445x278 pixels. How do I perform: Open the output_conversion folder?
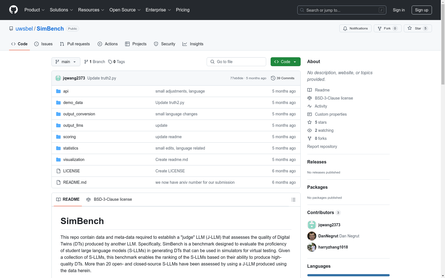tap(79, 114)
